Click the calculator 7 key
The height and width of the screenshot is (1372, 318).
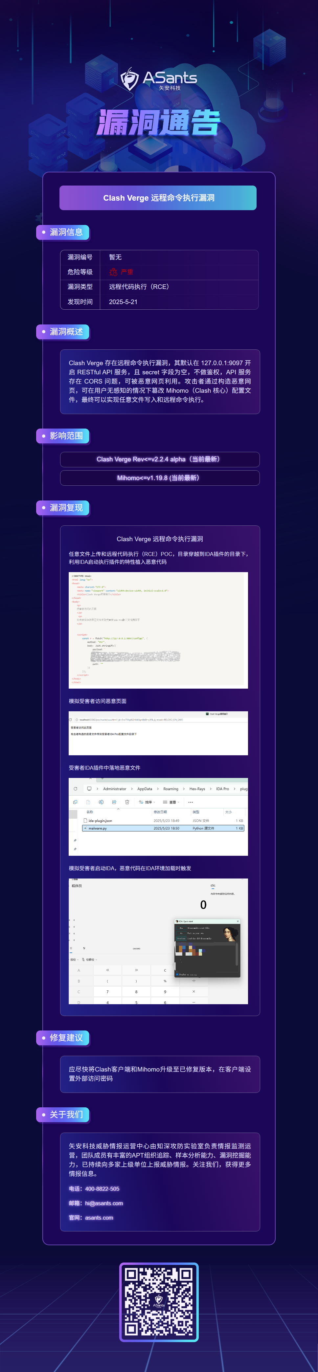(108, 992)
